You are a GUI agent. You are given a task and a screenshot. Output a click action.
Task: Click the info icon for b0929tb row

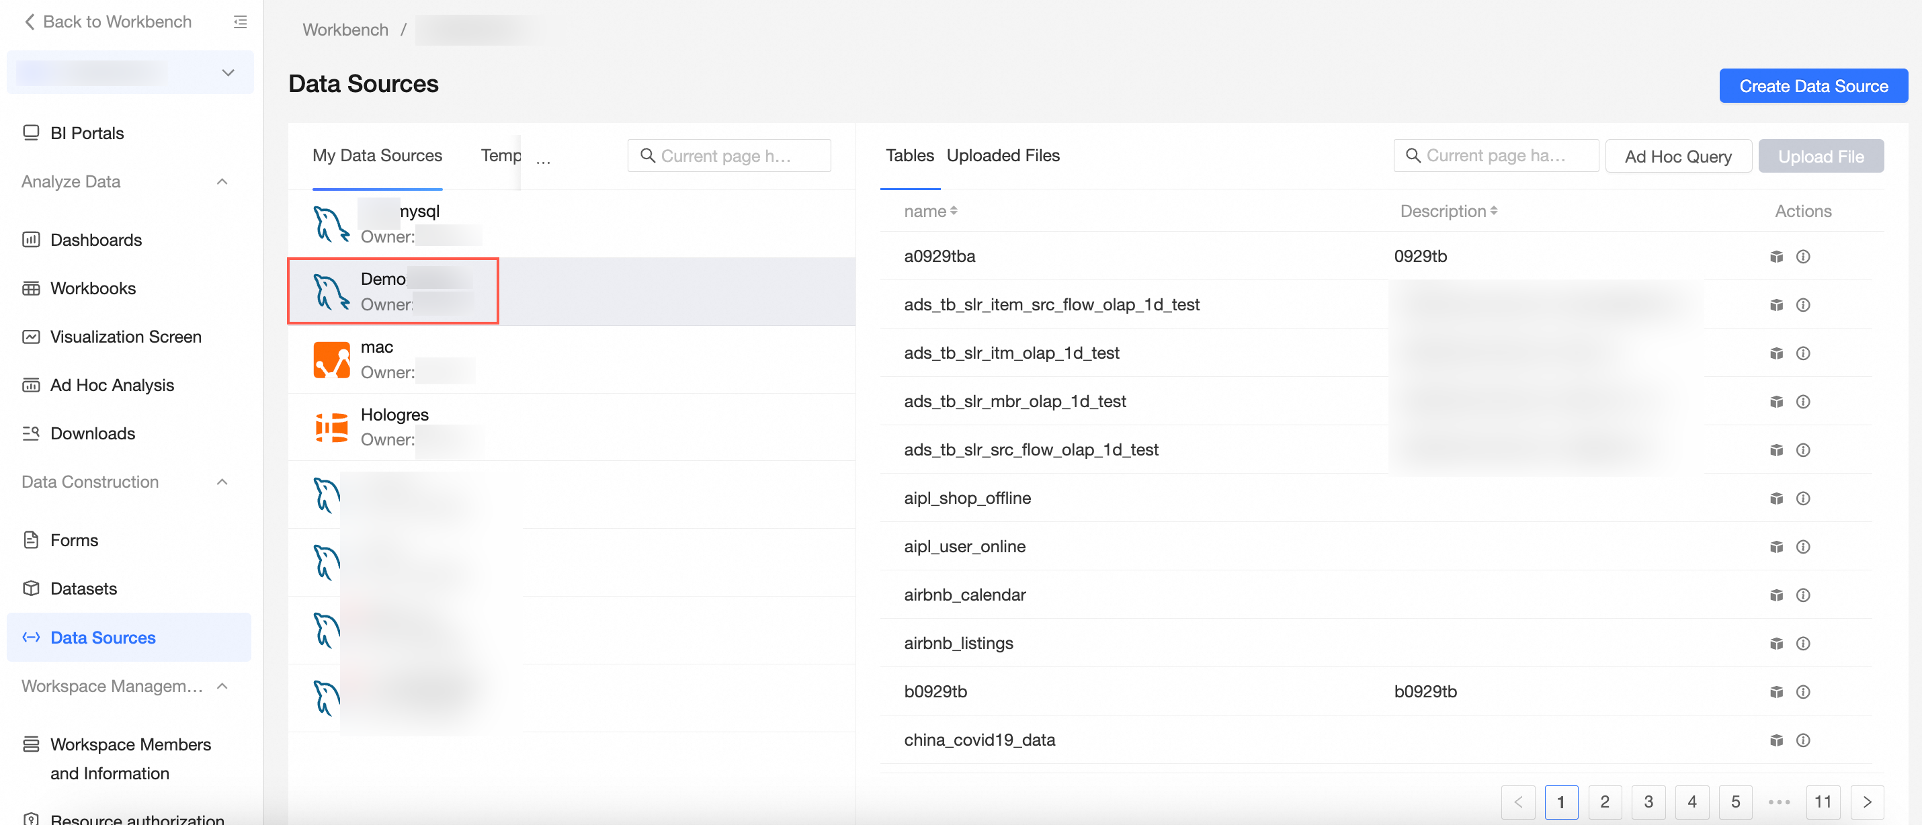click(x=1802, y=691)
